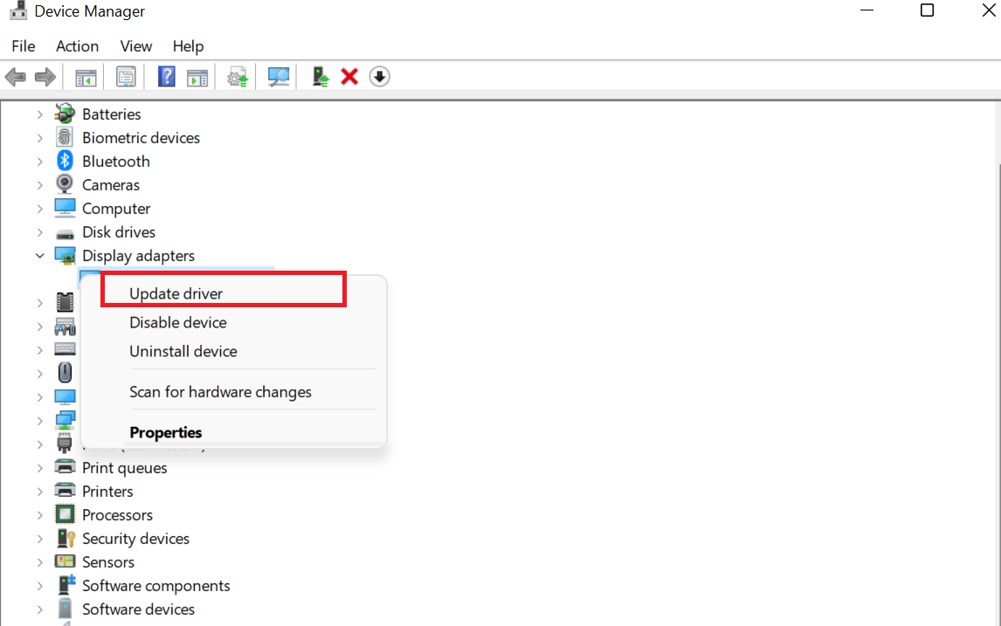Open the File menu

click(24, 46)
